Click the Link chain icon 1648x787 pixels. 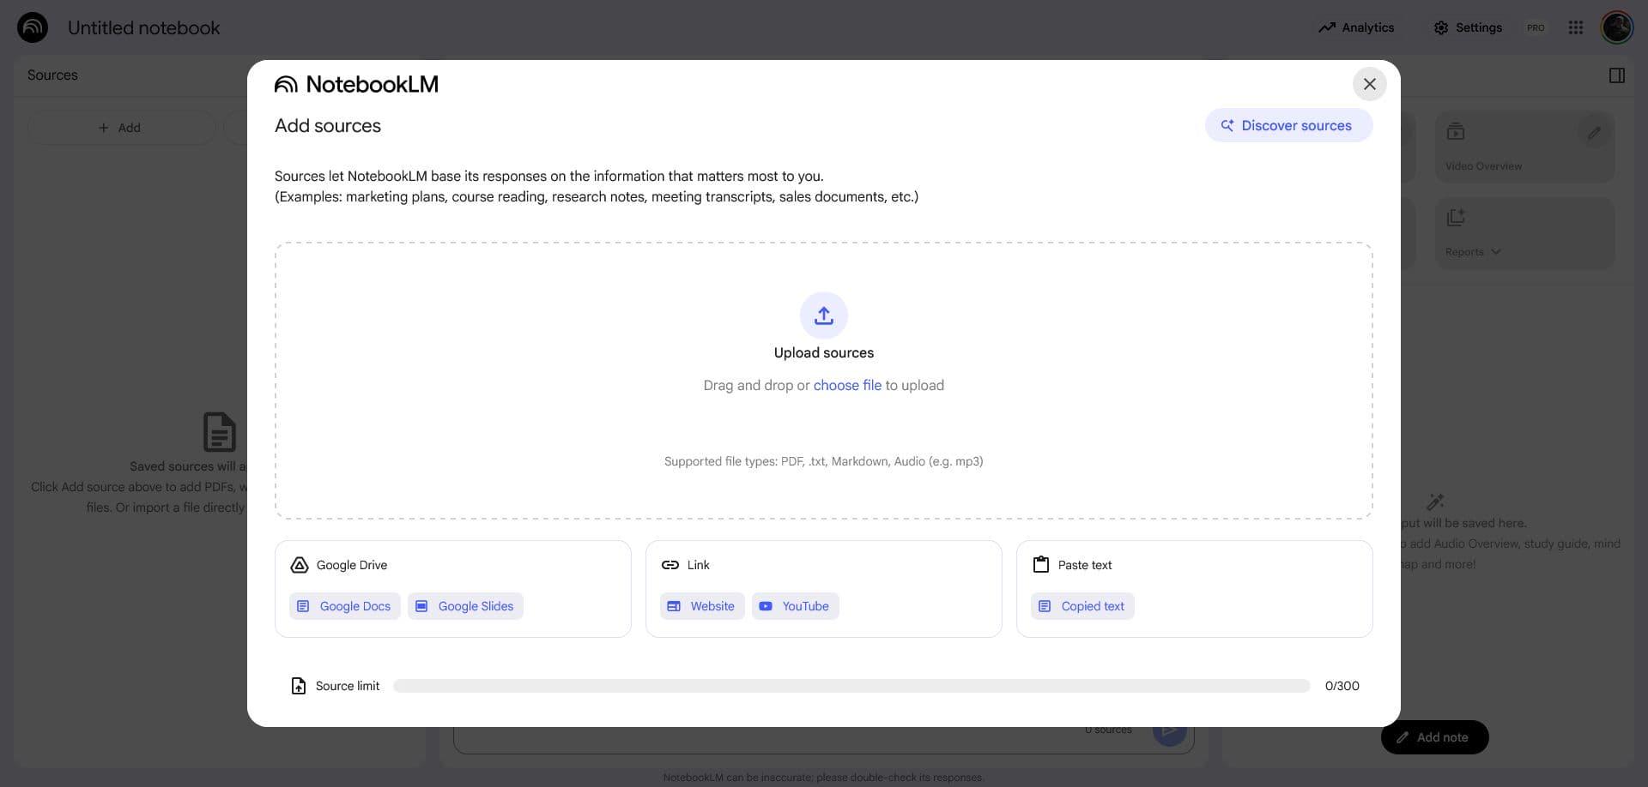(669, 565)
